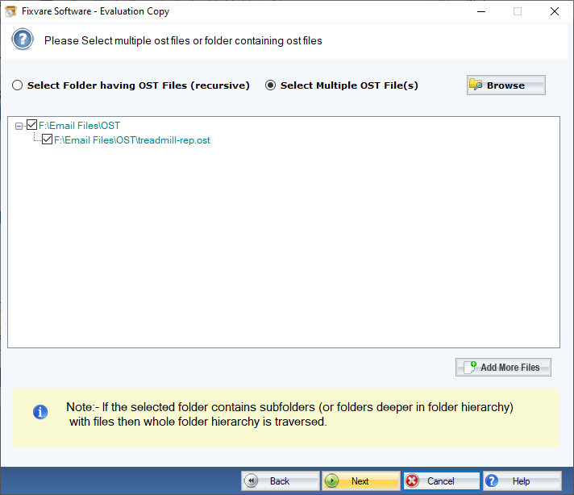Viewport: 574px width, 495px height.
Task: Uncheck the F:\Email Files\OST folder checkbox
Action: 32,125
